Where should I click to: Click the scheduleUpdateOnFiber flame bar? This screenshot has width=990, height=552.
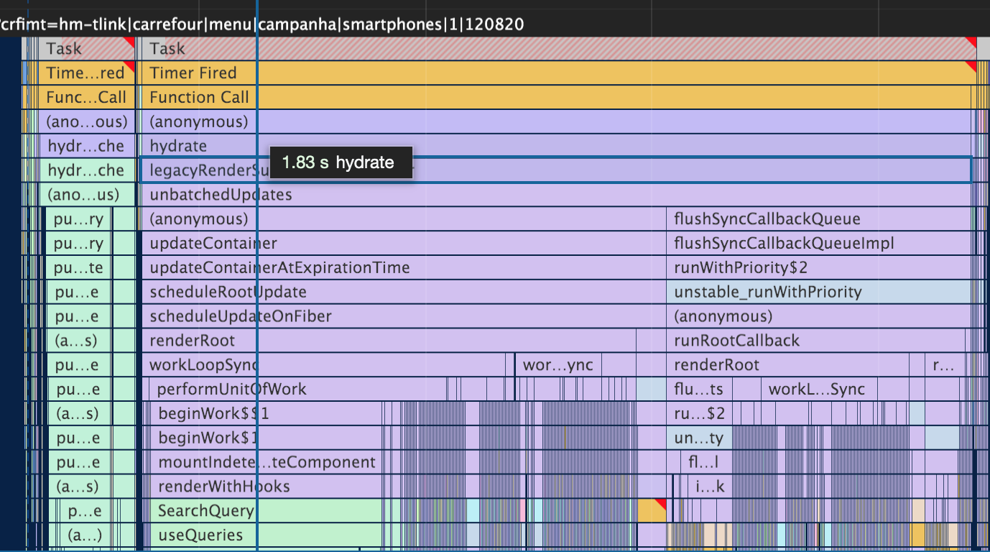tap(404, 317)
